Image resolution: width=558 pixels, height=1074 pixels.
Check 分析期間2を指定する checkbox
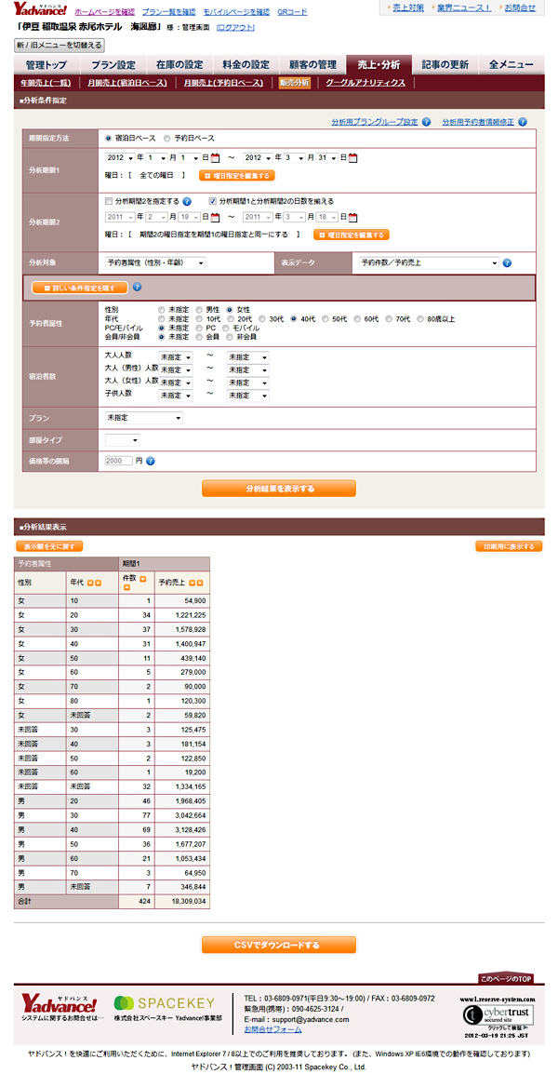click(109, 201)
